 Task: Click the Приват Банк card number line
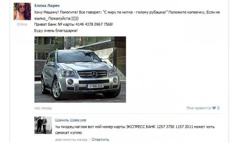[74, 24]
